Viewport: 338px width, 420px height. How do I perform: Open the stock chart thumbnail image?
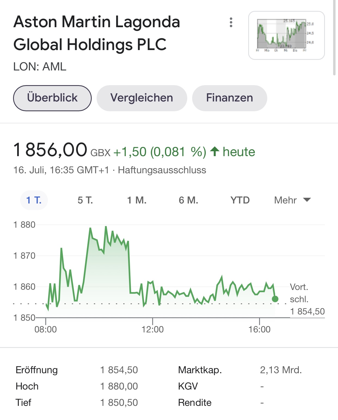(x=286, y=35)
